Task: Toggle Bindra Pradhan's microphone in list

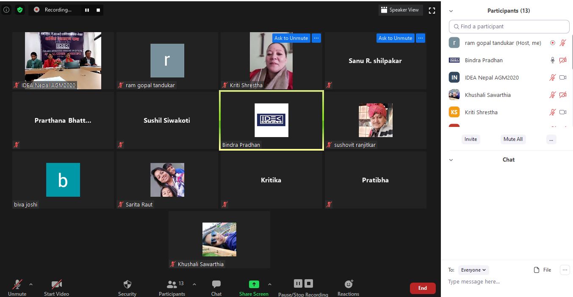Action: (552, 60)
